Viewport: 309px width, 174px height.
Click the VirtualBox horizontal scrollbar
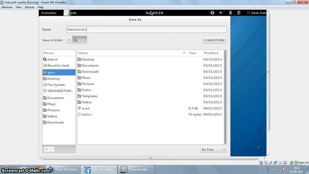click(x=151, y=158)
